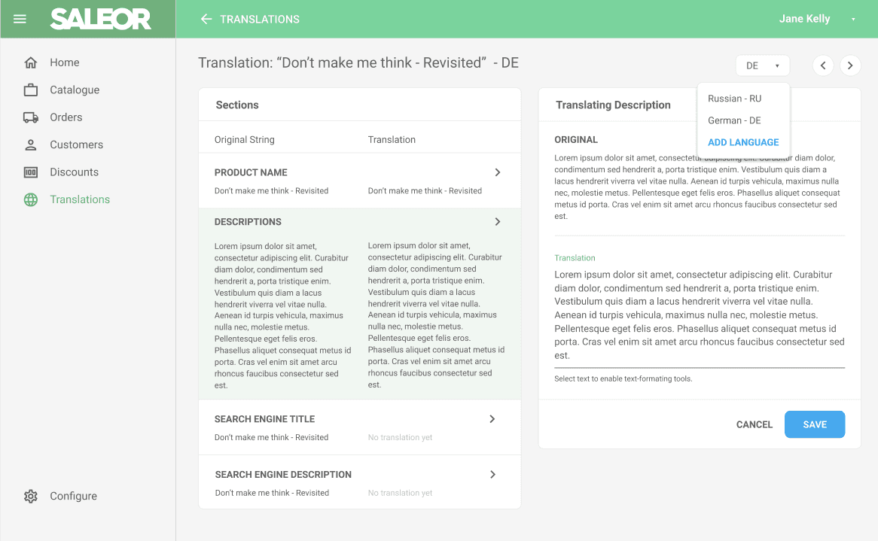
Task: Select the SEARCH ENGINE TITLE heading
Action: pos(265,419)
